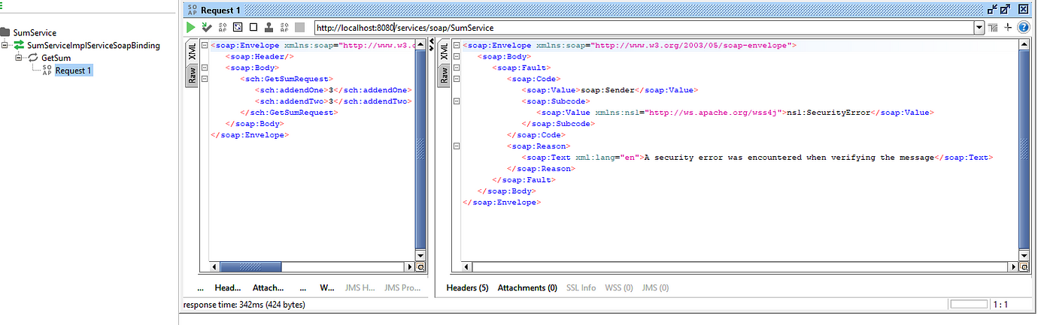Click endpoint URL input field

point(643,28)
